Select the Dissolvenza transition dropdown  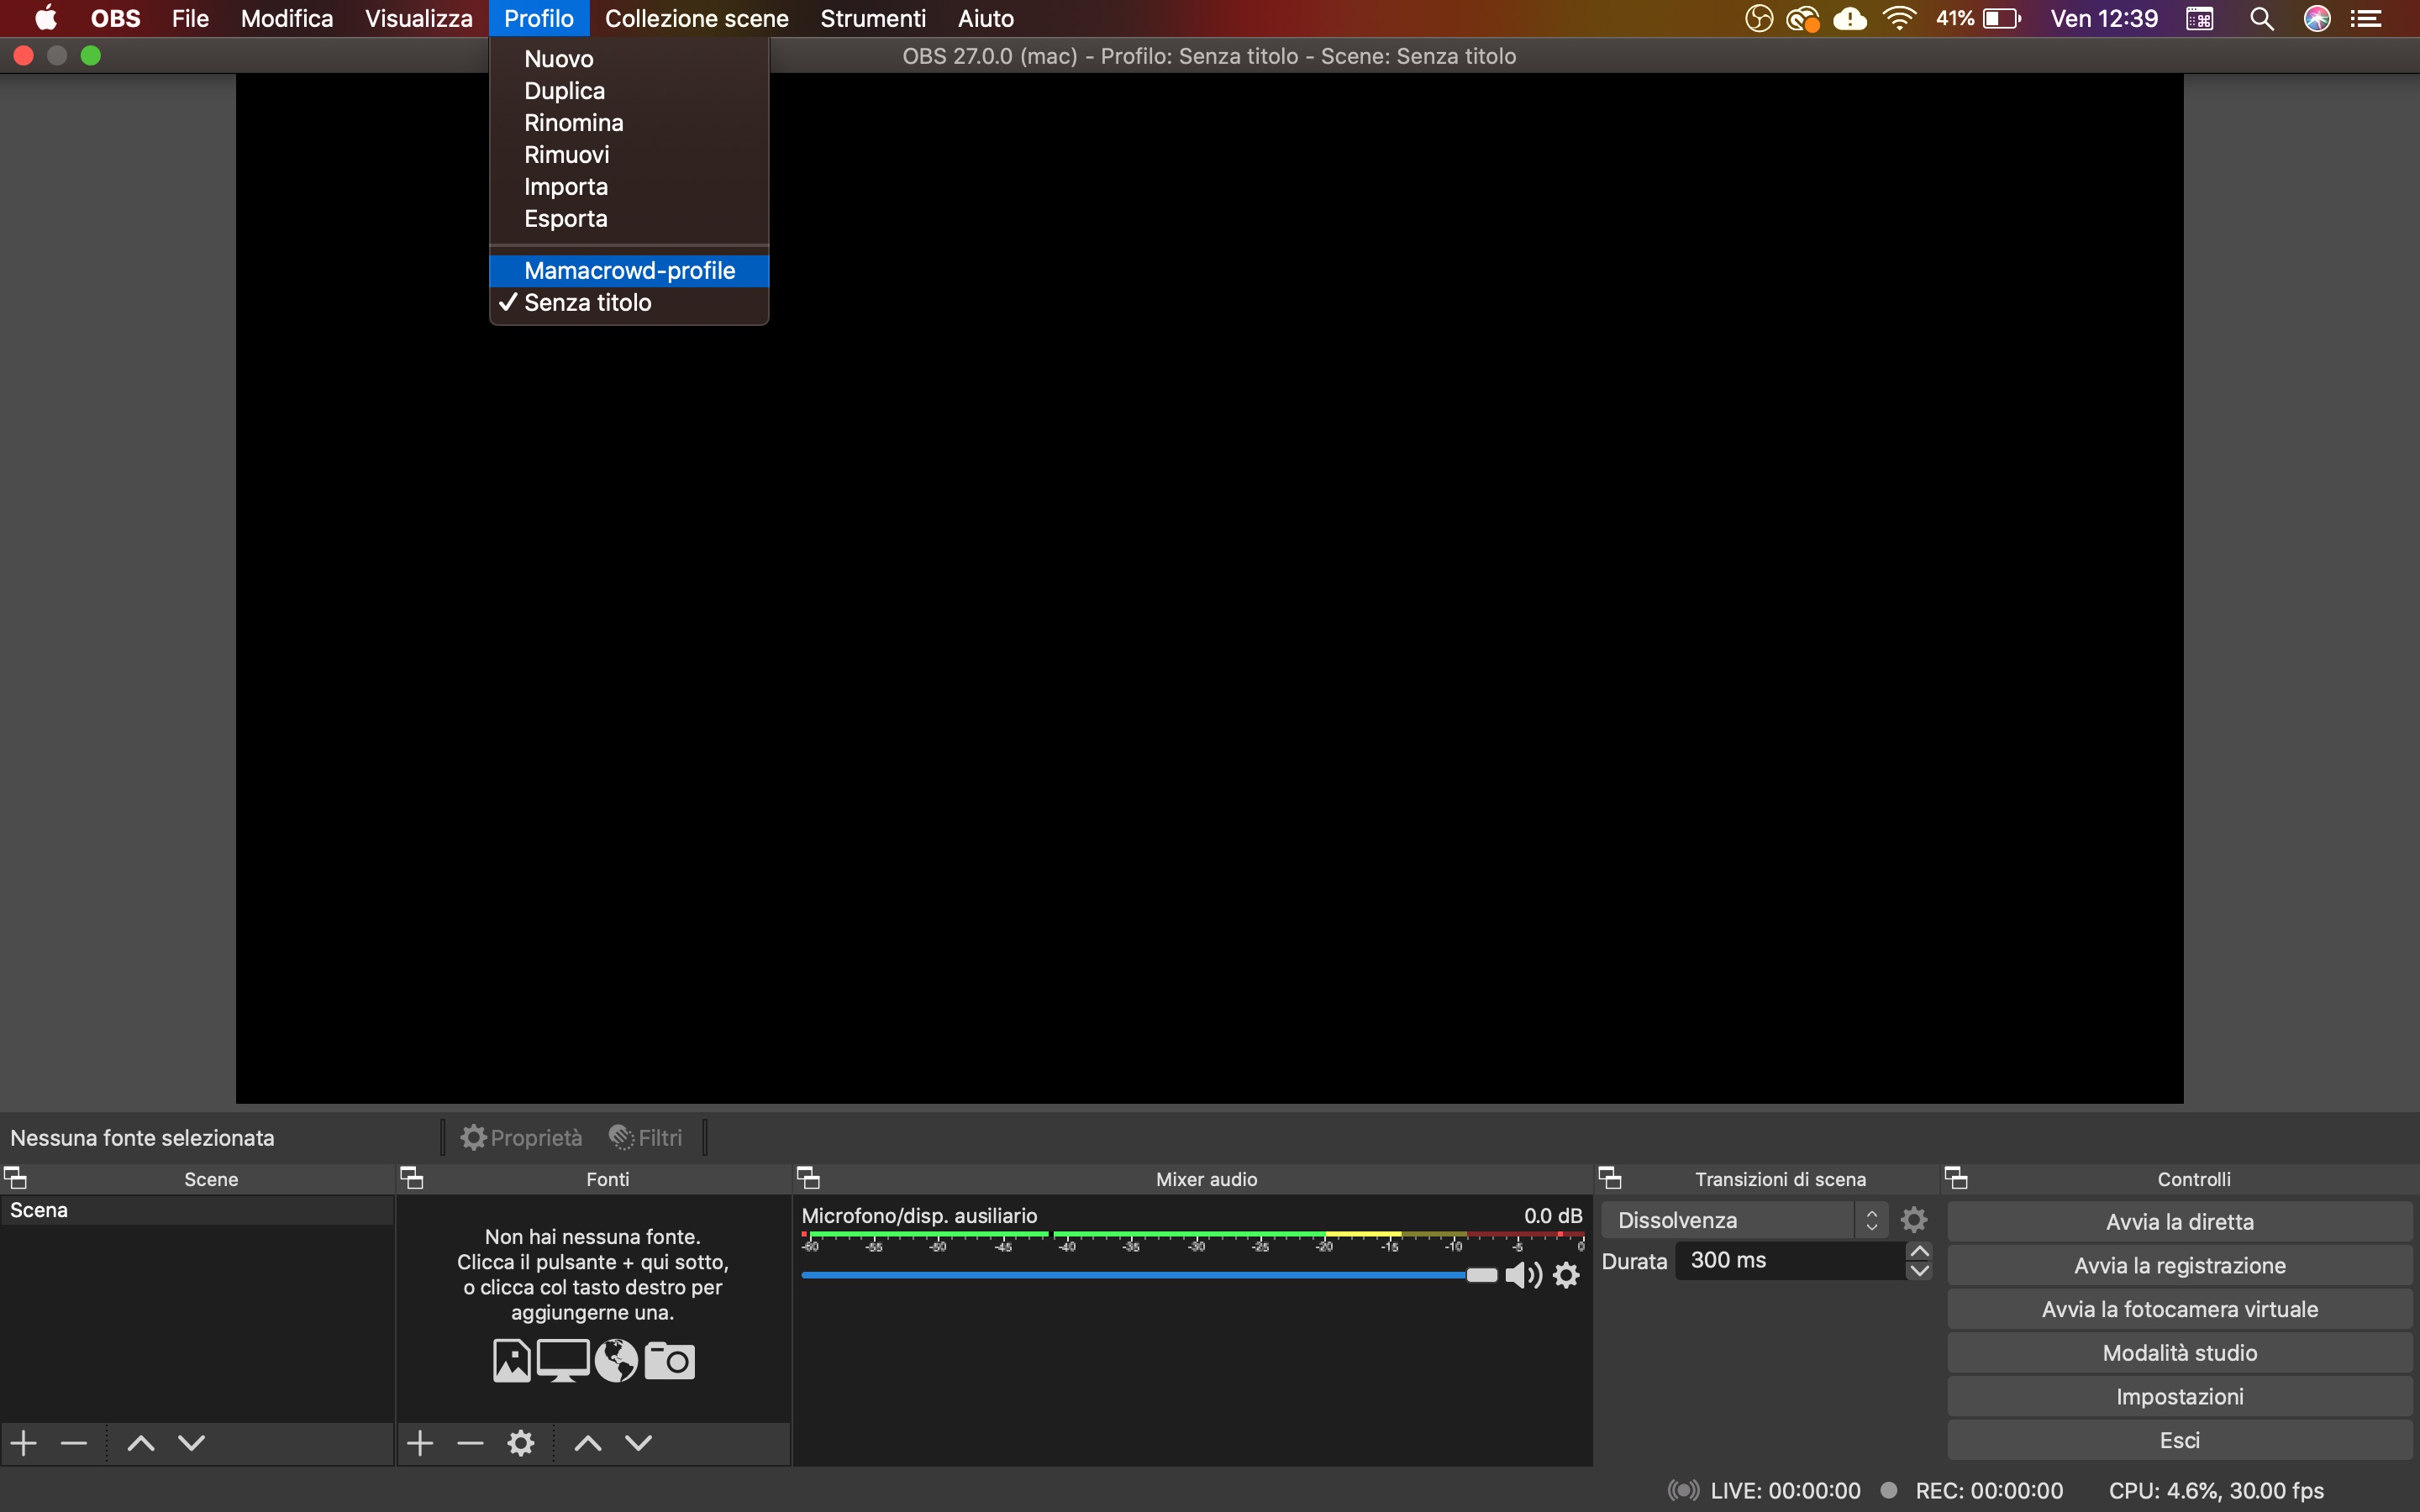click(x=1744, y=1220)
